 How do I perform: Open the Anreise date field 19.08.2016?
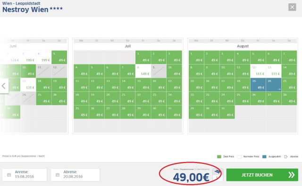pos(25,175)
